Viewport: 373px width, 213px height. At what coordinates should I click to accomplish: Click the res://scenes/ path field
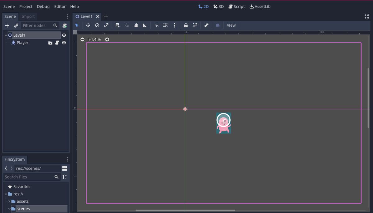(37, 168)
